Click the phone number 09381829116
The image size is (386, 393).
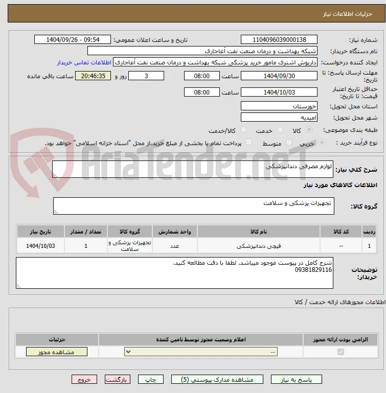[313, 270]
